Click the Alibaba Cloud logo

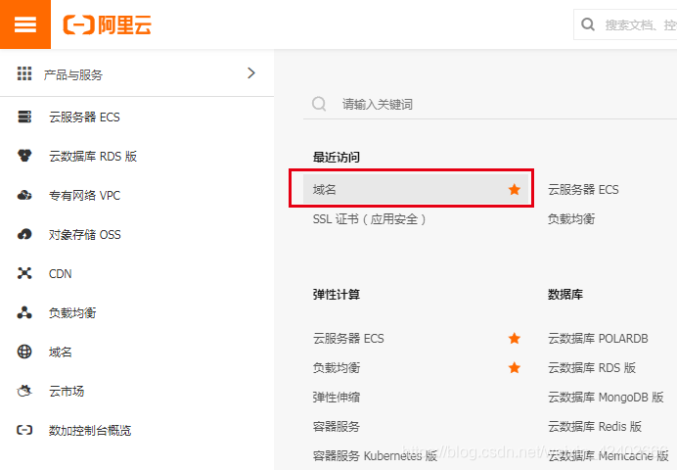(x=108, y=24)
